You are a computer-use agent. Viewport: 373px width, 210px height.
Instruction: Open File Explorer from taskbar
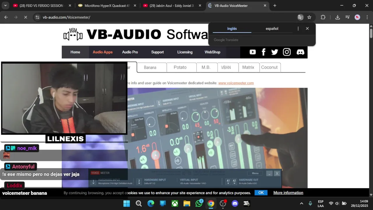[x=187, y=203]
